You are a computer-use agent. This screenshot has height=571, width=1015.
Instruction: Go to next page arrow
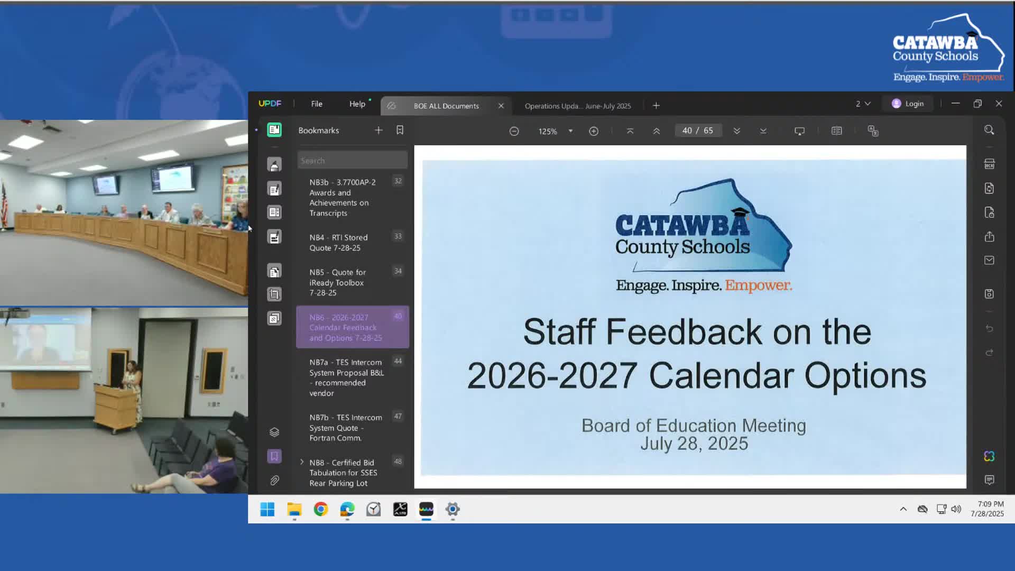pos(737,131)
